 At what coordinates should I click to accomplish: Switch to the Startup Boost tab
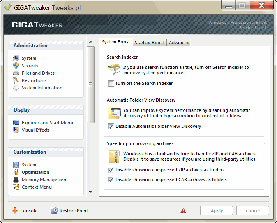click(150, 43)
